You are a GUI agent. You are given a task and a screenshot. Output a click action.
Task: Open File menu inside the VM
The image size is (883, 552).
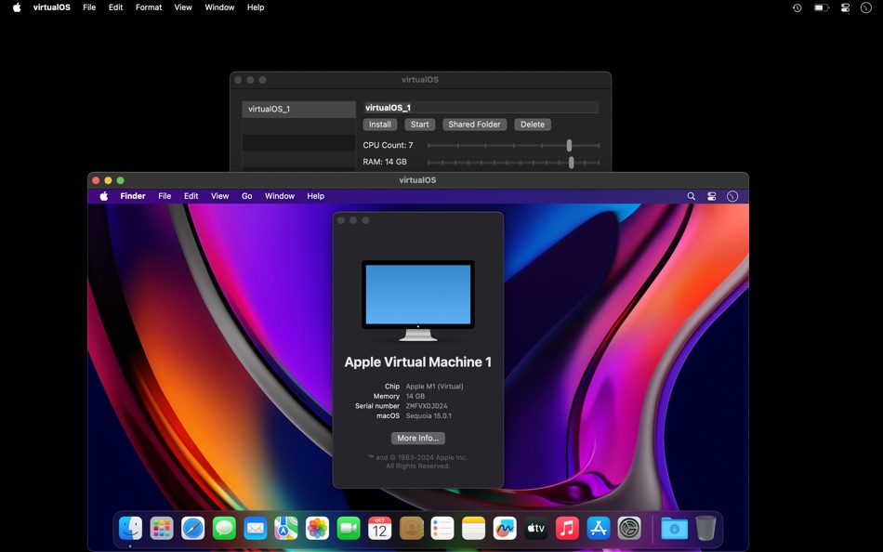click(165, 196)
